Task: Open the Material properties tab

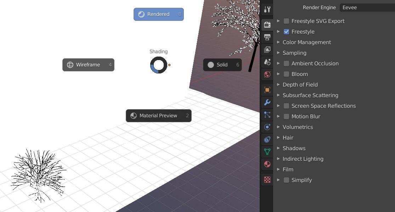Action: pos(267,164)
